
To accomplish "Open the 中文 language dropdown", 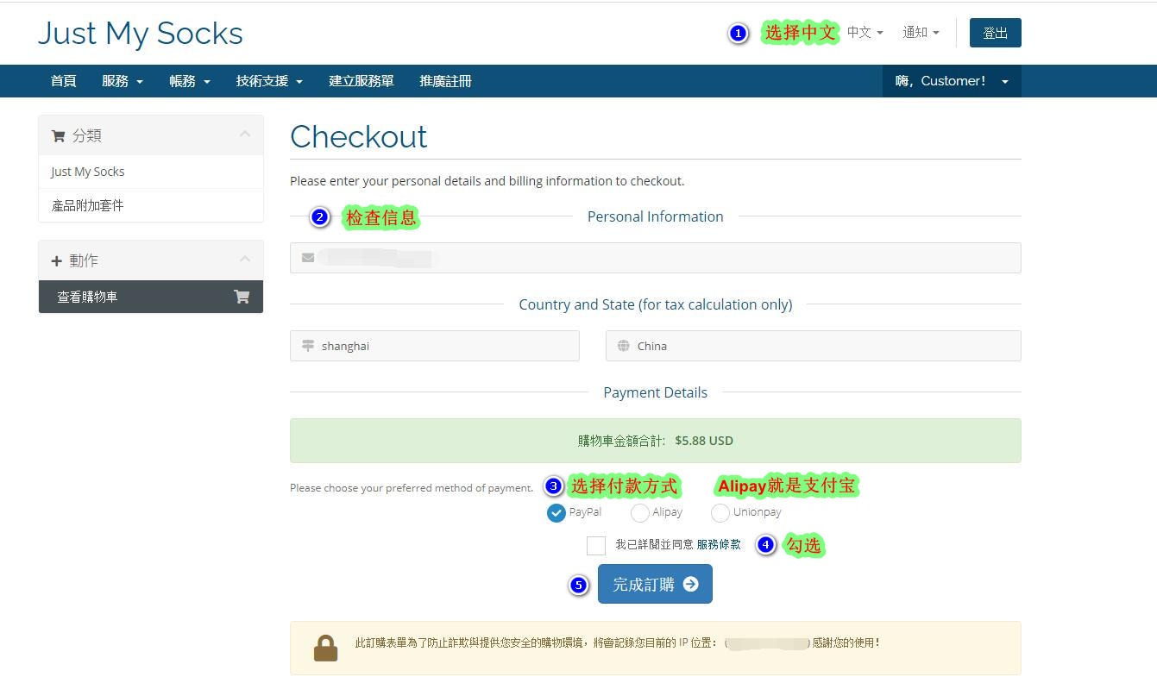I will (865, 33).
